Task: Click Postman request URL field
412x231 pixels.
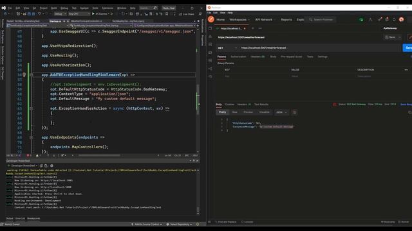Action: coord(320,47)
